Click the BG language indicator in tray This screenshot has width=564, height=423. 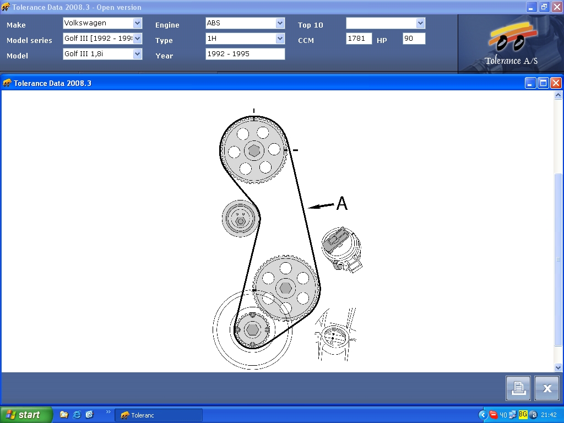[523, 415]
